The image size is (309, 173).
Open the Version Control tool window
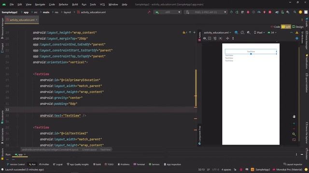pyautogui.click(x=16, y=164)
